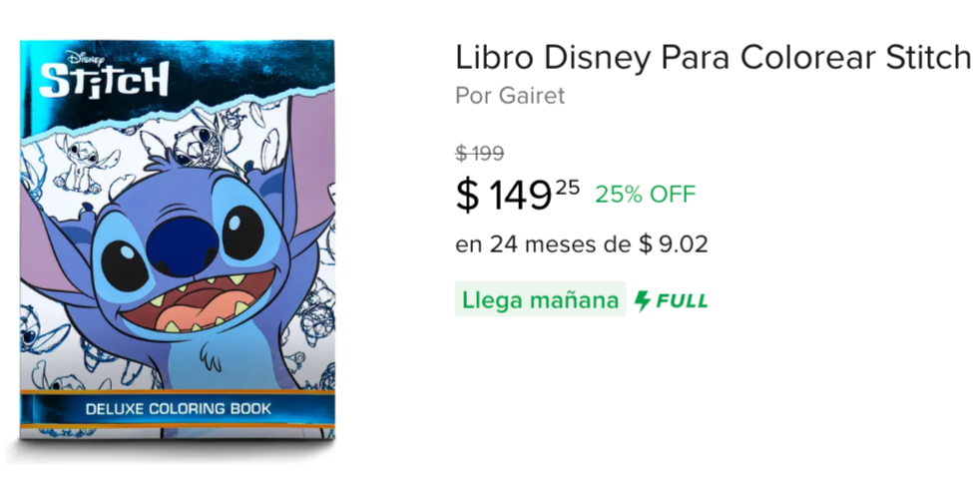Click Stitch's eye on the right side of his nose
The height and width of the screenshot is (483, 973).
[243, 233]
